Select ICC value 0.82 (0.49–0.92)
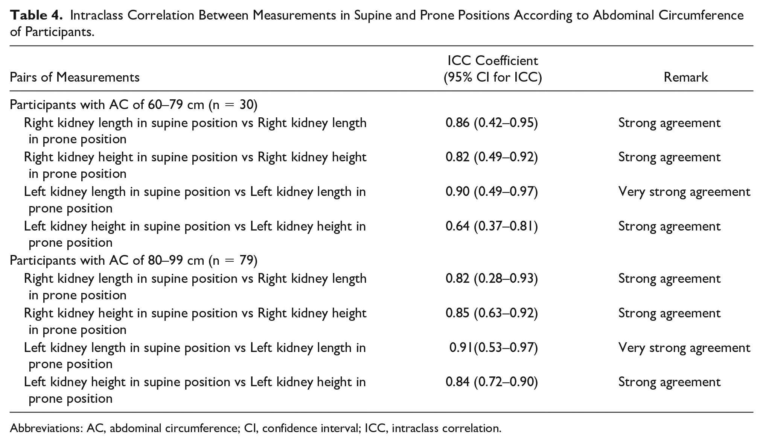The image size is (763, 443). [x=492, y=157]
